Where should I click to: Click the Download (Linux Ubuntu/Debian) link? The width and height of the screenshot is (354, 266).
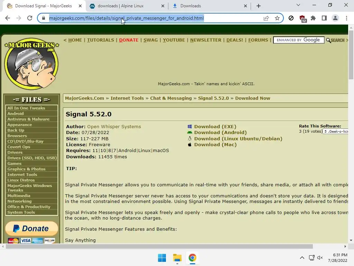238,139
